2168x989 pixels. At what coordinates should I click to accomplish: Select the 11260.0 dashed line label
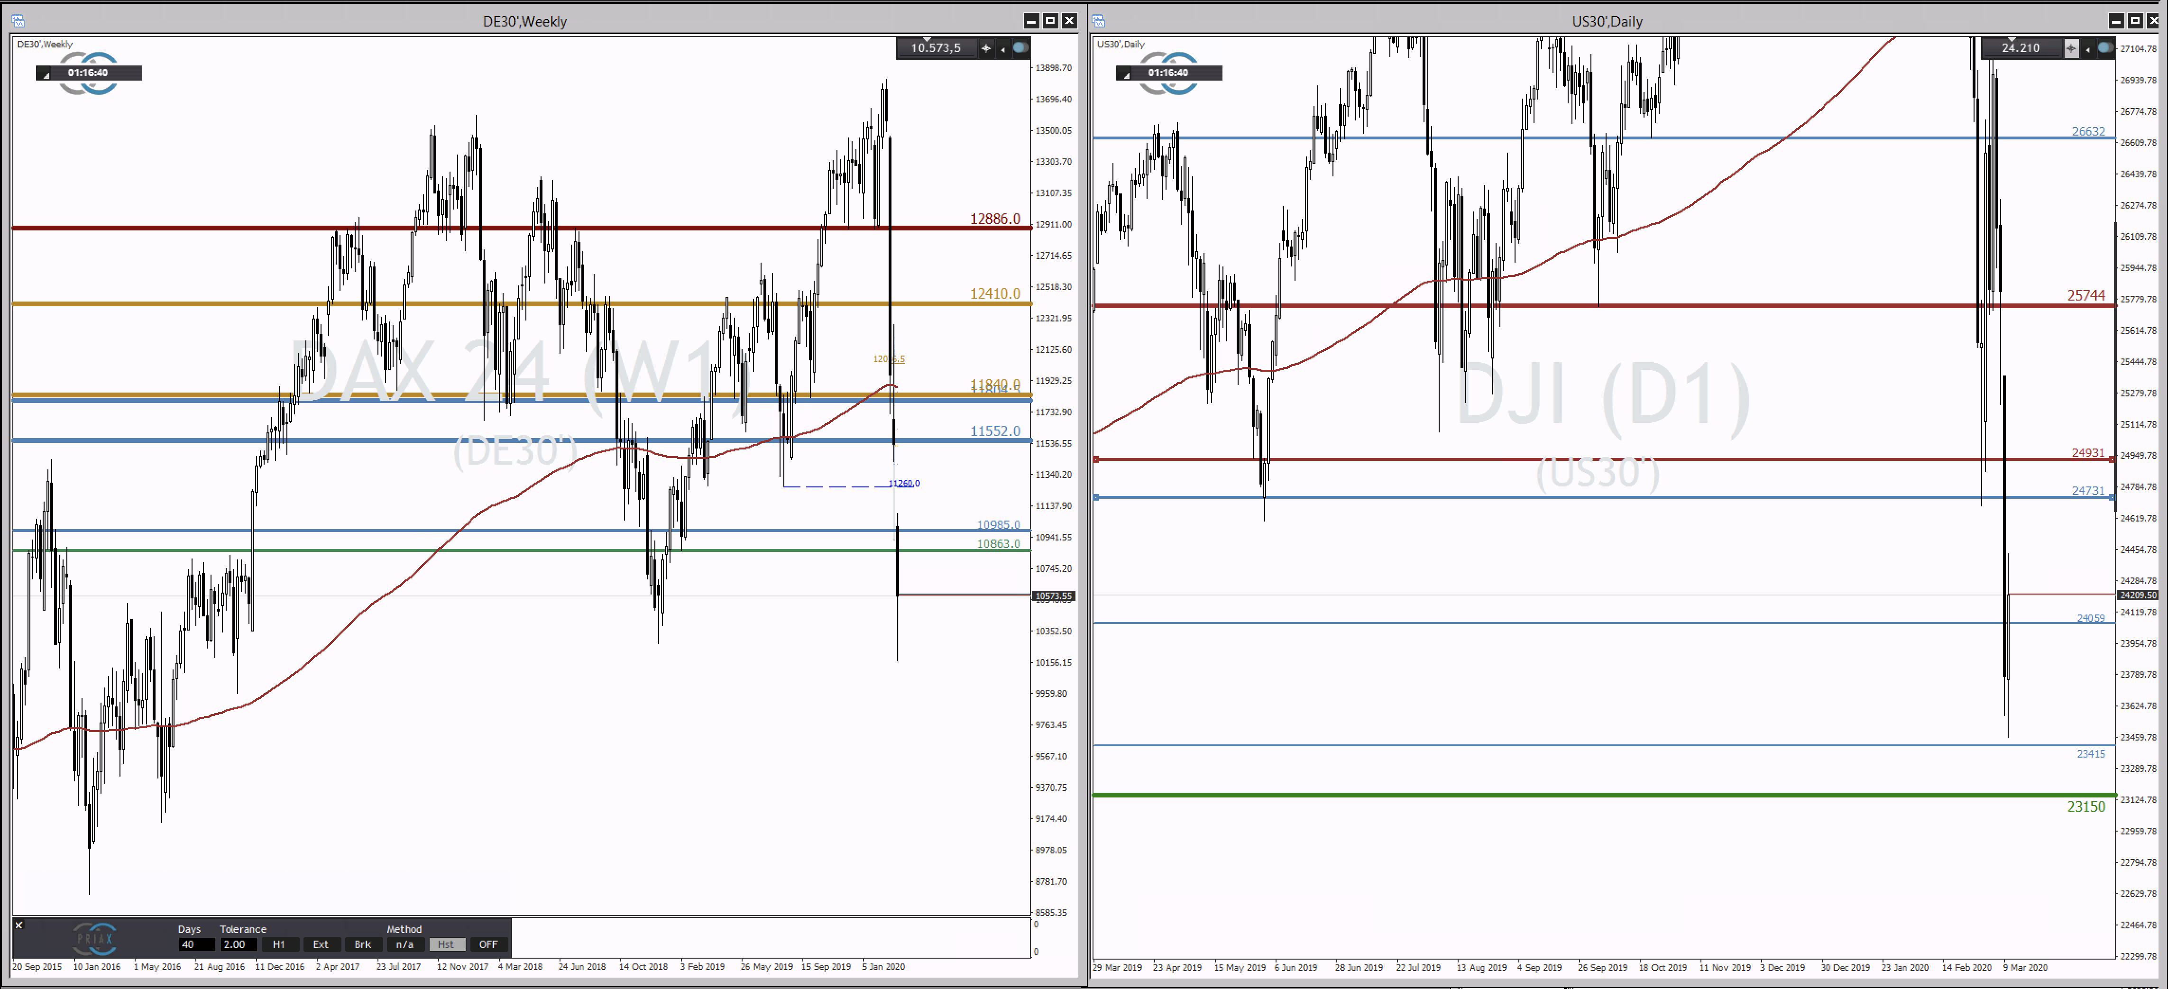[x=905, y=483]
